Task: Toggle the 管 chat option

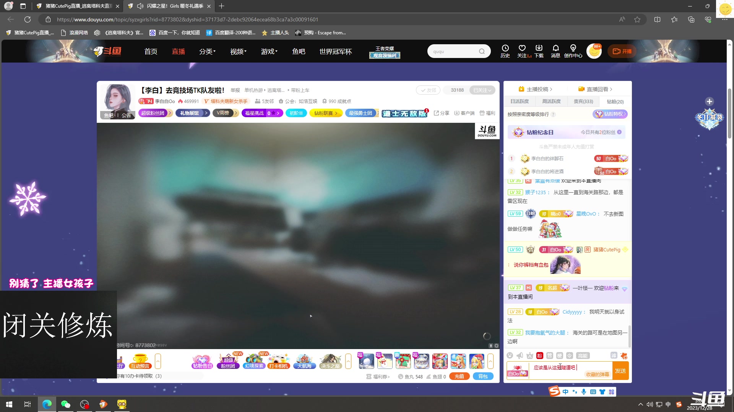Action: pyautogui.click(x=549, y=356)
